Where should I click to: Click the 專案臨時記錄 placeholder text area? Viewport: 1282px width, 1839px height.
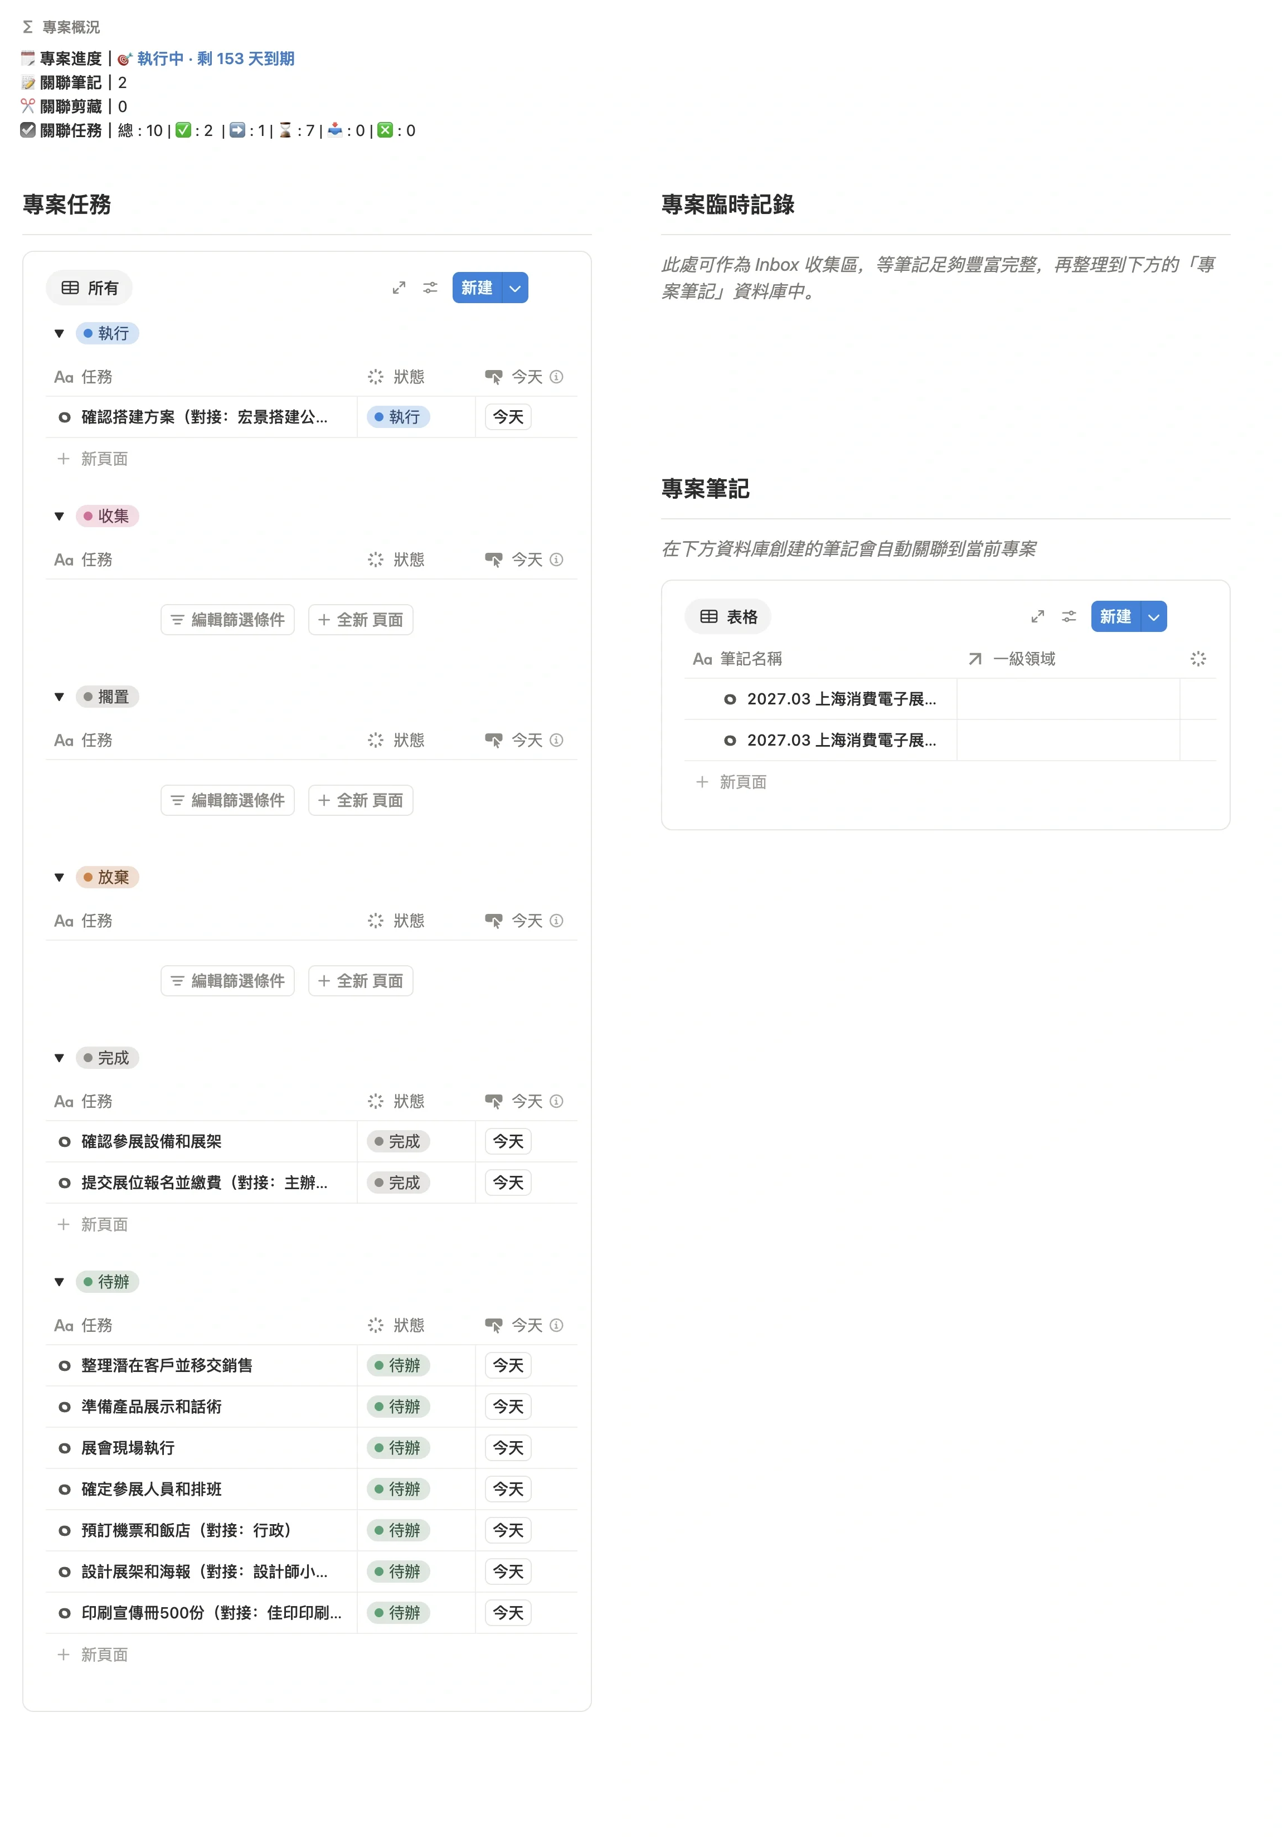[x=938, y=278]
